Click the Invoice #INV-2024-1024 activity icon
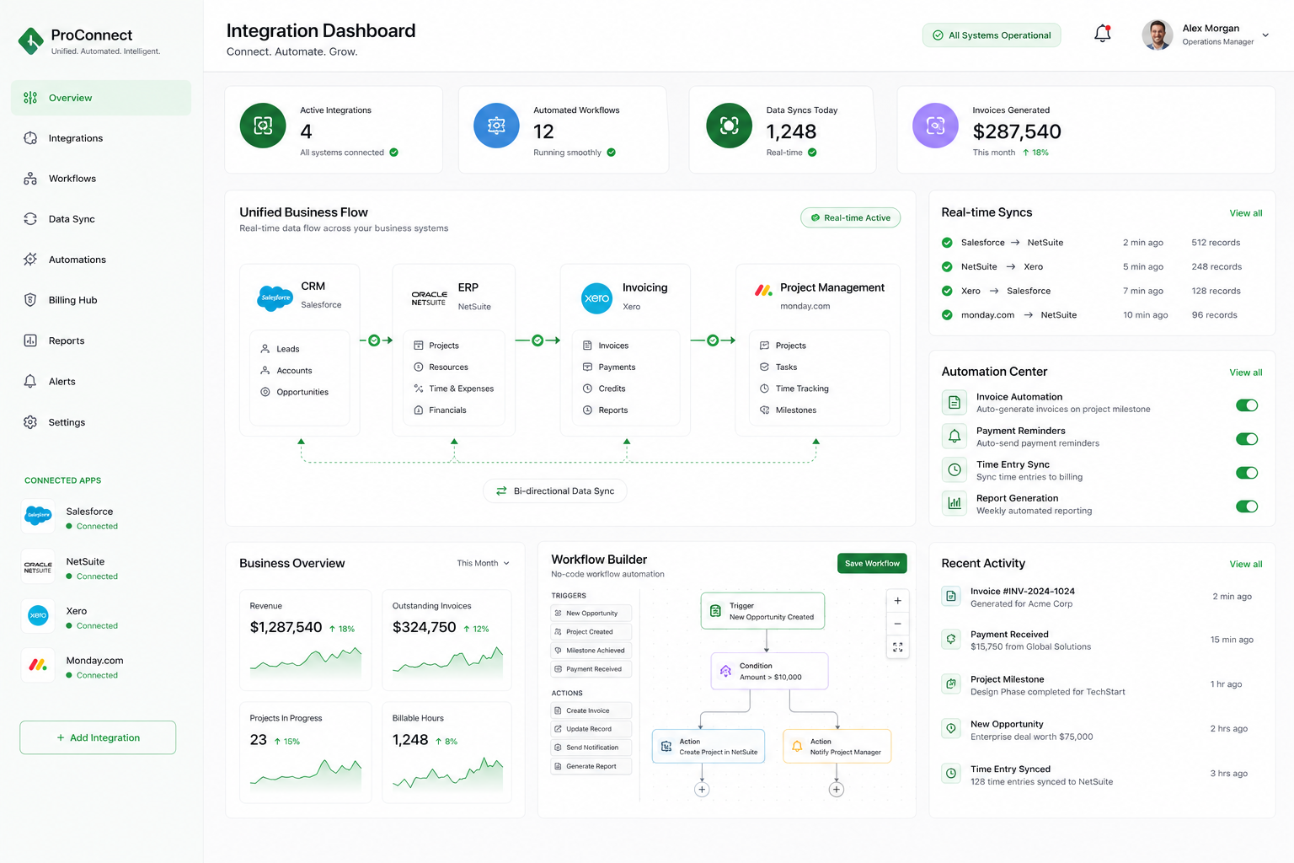This screenshot has height=863, width=1294. point(951,597)
